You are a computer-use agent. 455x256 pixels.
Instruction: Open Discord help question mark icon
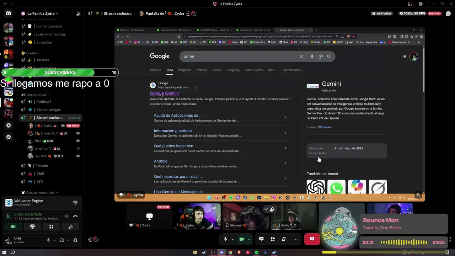[x=421, y=4]
